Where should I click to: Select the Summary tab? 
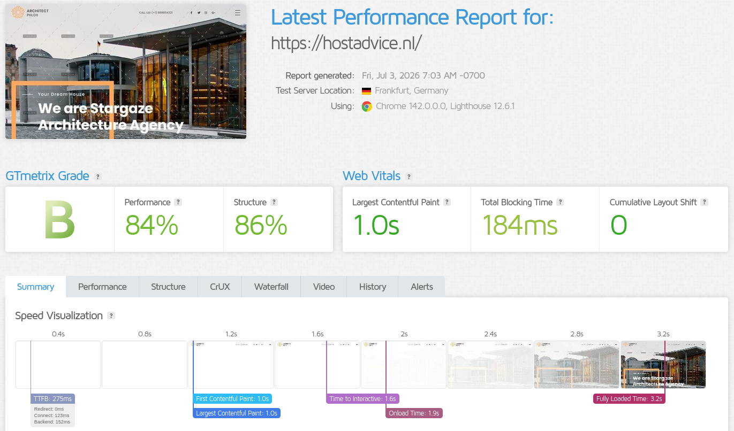(x=35, y=287)
